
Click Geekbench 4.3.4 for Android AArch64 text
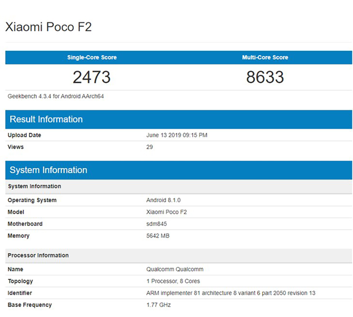click(x=56, y=96)
